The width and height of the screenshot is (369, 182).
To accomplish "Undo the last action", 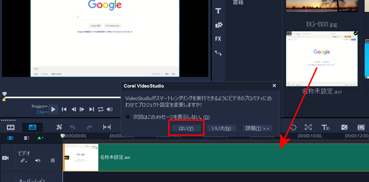I will (73, 127).
